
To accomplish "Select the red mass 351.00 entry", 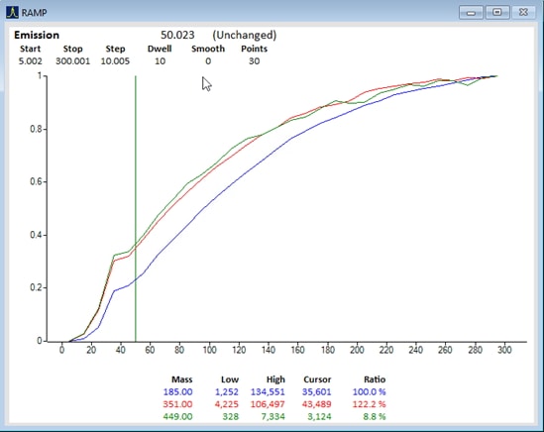I will [x=177, y=404].
